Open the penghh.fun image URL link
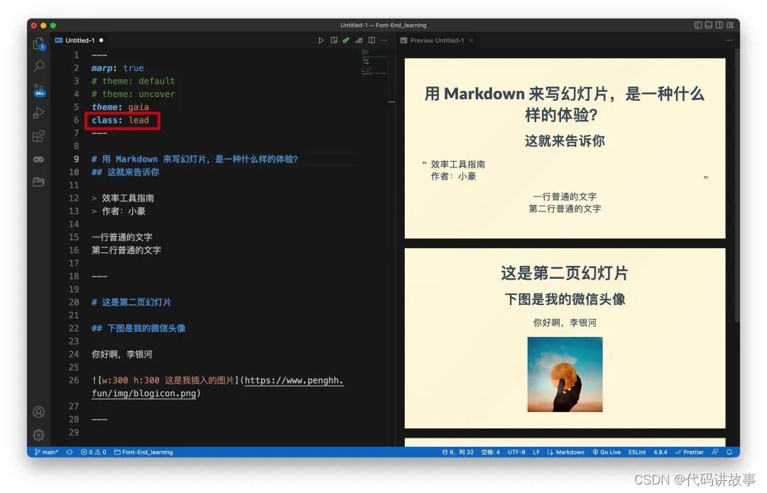767x493 pixels. [x=294, y=380]
